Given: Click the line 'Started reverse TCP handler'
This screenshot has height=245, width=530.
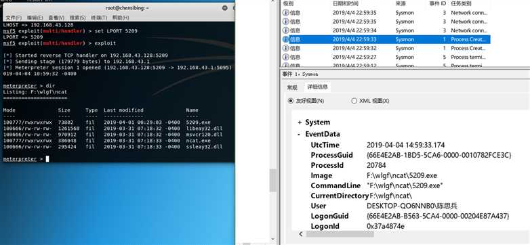Looking at the screenshot, I should tap(85, 55).
